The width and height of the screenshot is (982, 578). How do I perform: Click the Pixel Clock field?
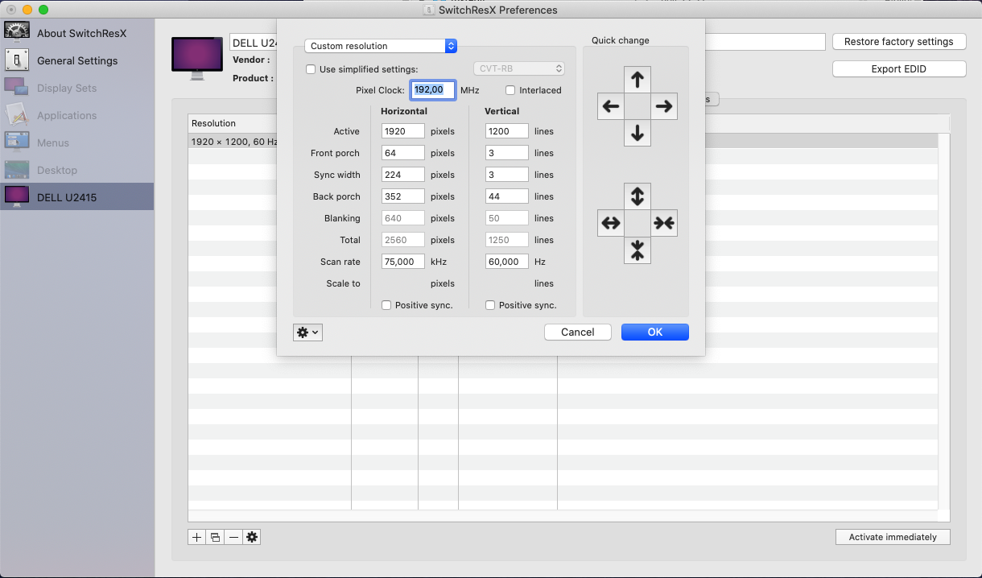[x=433, y=90]
